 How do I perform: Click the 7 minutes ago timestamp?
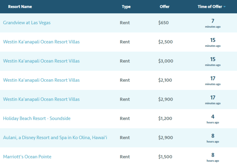(213, 23)
